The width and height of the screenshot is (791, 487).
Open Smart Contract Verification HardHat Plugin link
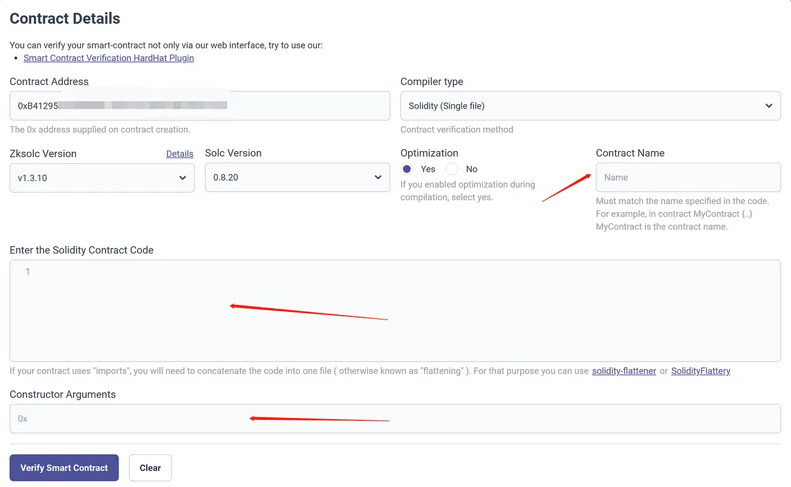pos(109,58)
